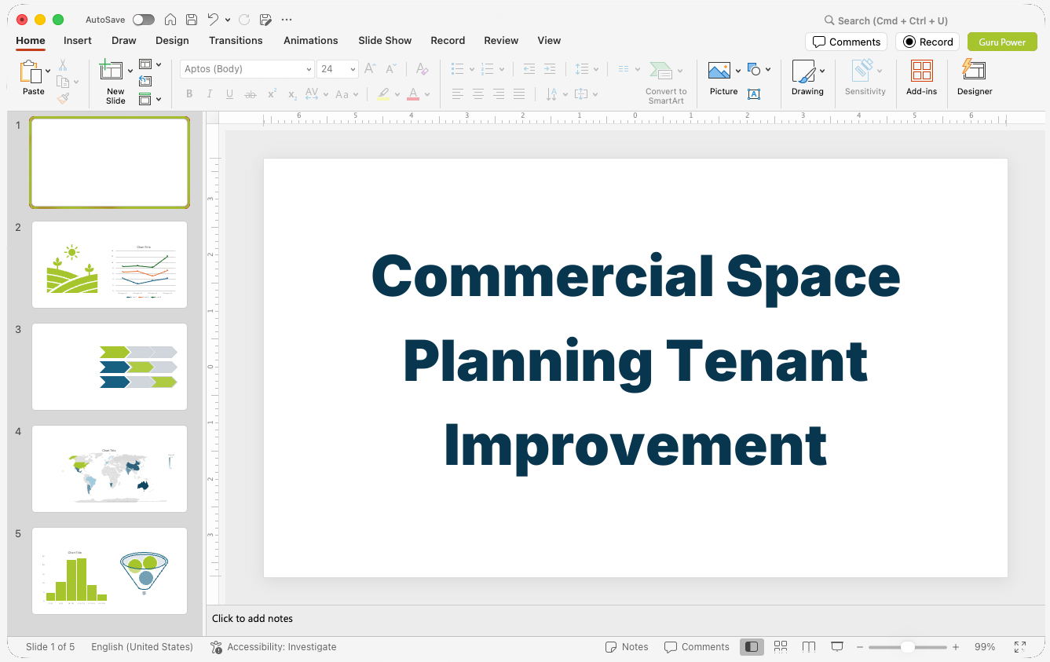Viewport: 1050px width, 662px height.
Task: Click the Record button at top right
Action: pos(927,42)
